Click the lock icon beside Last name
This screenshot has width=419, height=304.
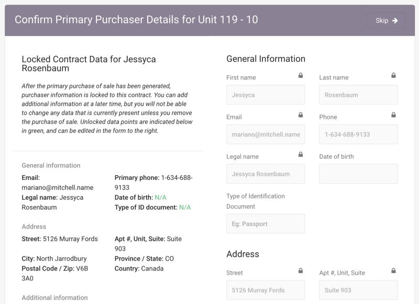click(393, 76)
